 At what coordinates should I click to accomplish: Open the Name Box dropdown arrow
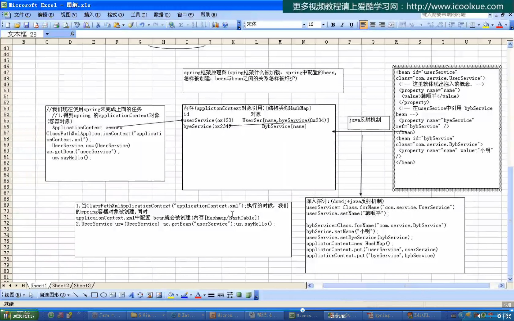(x=47, y=34)
